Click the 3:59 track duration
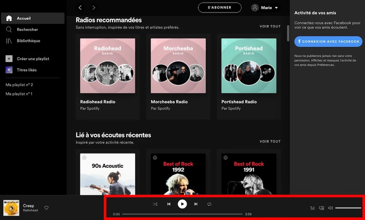 point(248,214)
